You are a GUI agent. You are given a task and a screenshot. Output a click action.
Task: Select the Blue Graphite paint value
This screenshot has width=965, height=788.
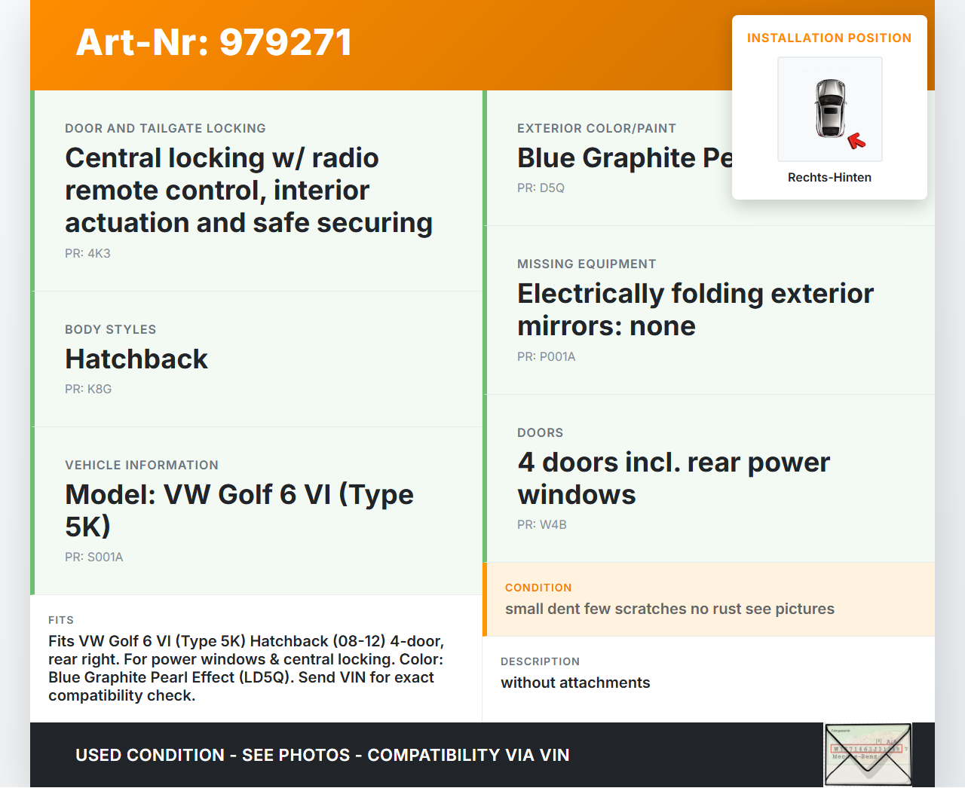tap(625, 157)
